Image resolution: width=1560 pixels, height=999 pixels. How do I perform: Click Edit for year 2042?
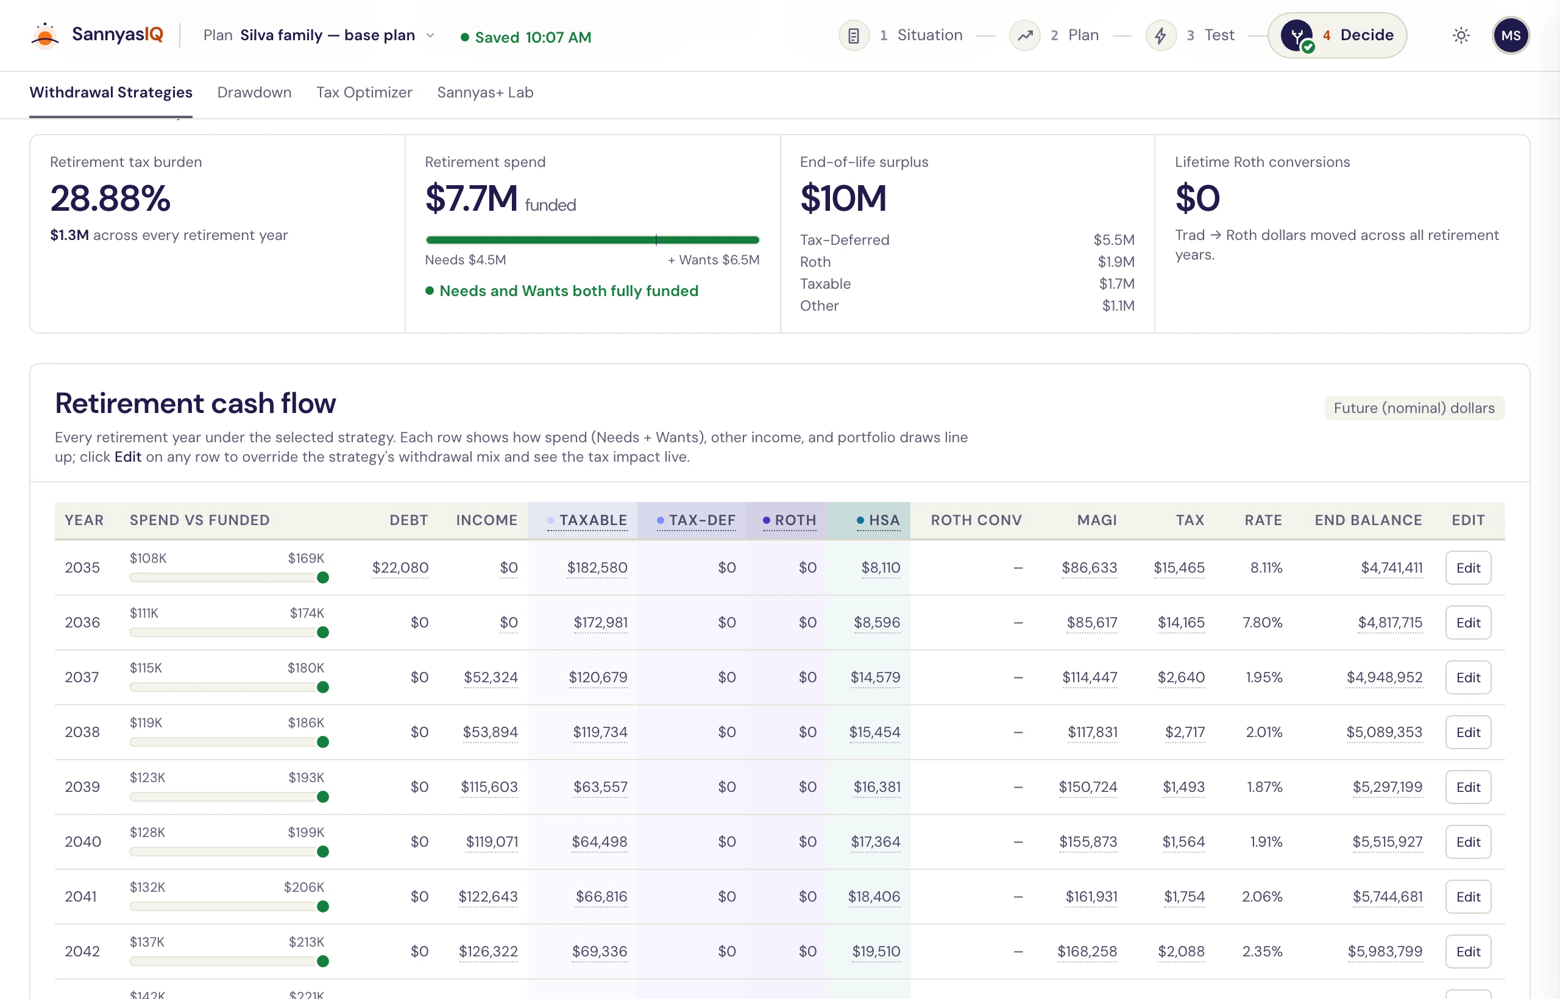1468,951
